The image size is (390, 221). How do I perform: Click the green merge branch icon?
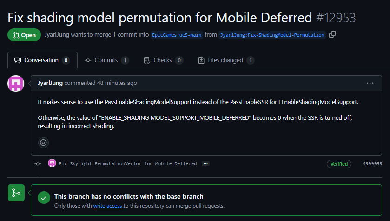coord(16,193)
